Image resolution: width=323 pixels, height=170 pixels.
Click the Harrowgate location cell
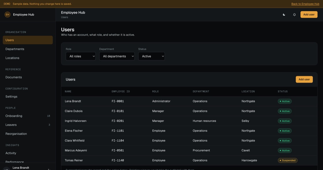coord(249,160)
